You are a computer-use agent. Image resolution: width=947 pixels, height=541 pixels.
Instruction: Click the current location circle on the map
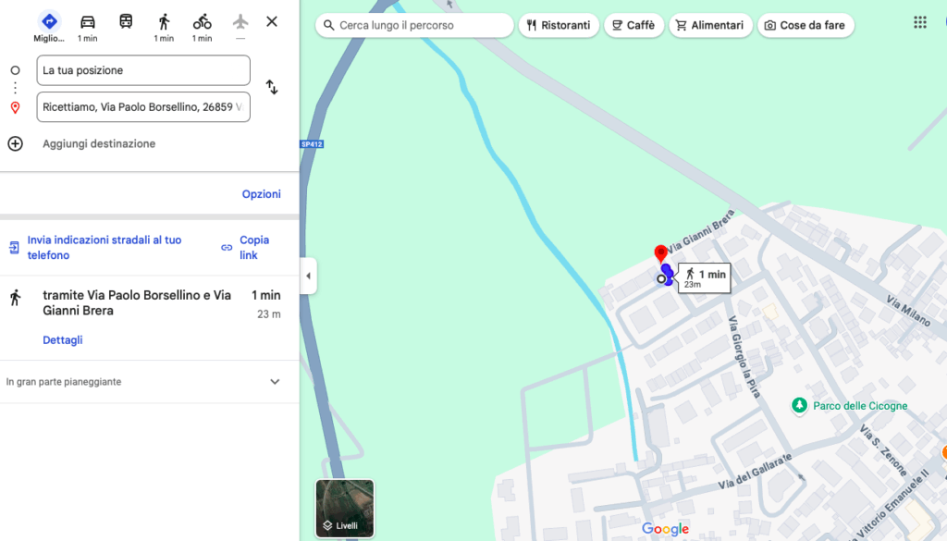pyautogui.click(x=661, y=279)
